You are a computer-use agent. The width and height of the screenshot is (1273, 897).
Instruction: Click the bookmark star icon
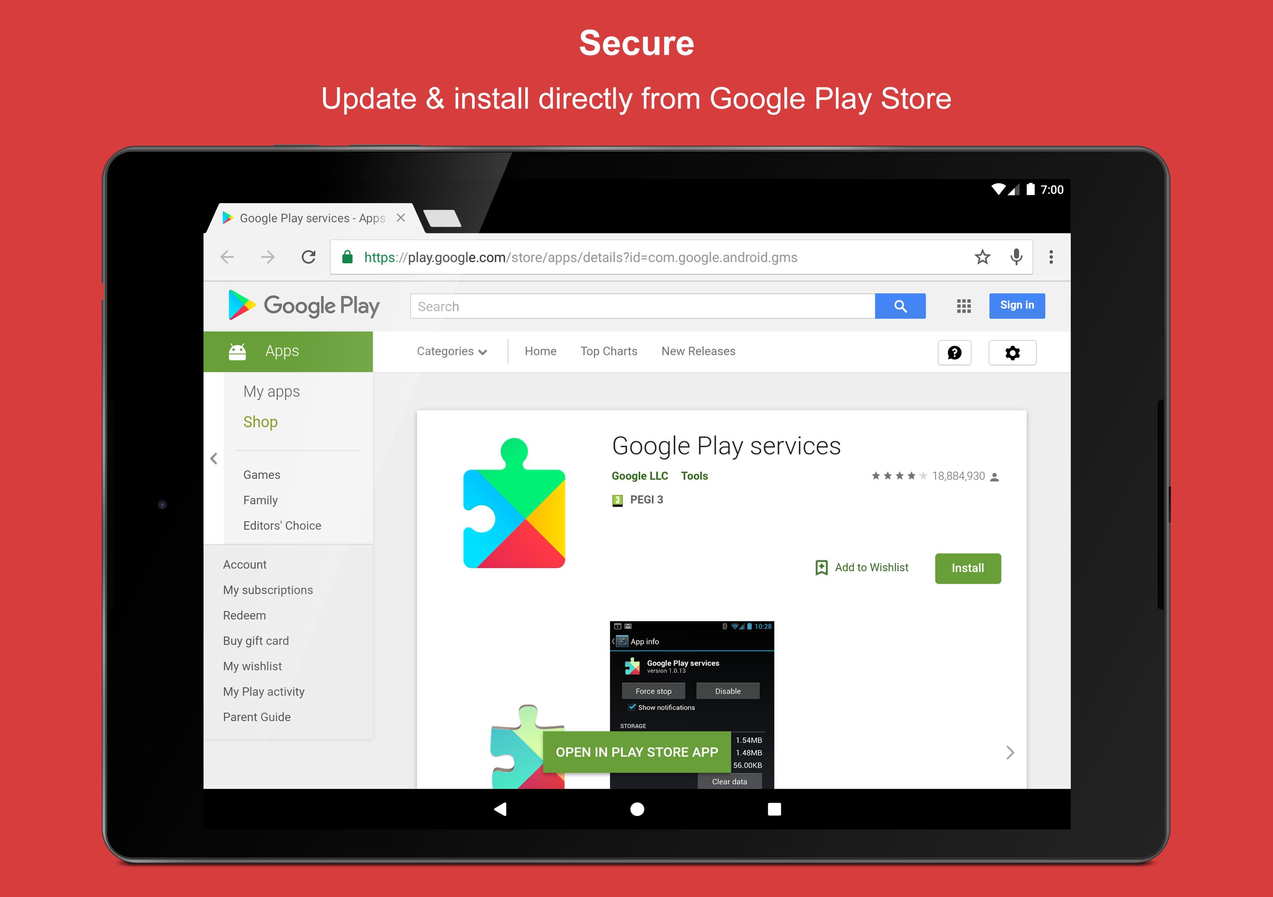(979, 257)
